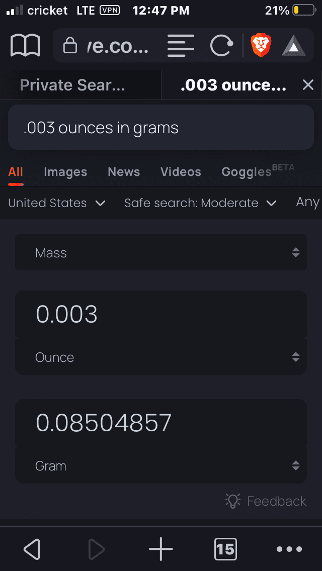
Task: Open Brave Shields lion icon
Action: (261, 46)
